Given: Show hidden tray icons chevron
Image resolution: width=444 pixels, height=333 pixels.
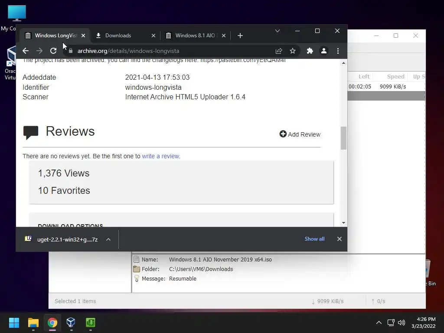Looking at the screenshot, I should pos(379,323).
